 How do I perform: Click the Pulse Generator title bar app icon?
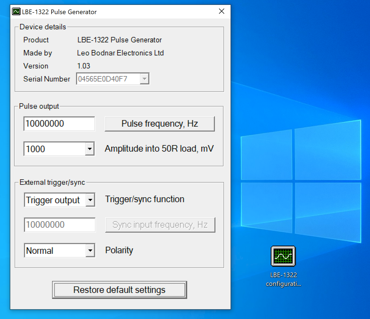[x=16, y=12]
